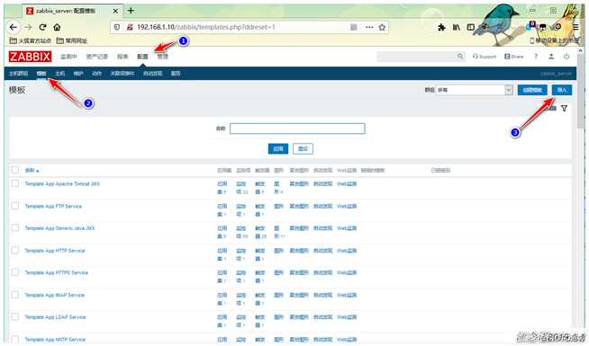Tick checkbox for Template App LDAP Service

pos(15,316)
